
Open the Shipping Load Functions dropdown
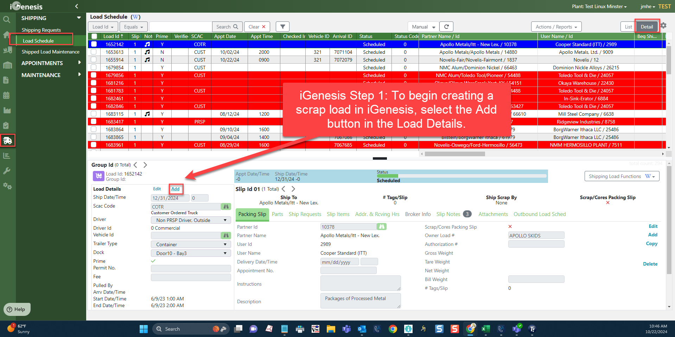coord(622,176)
